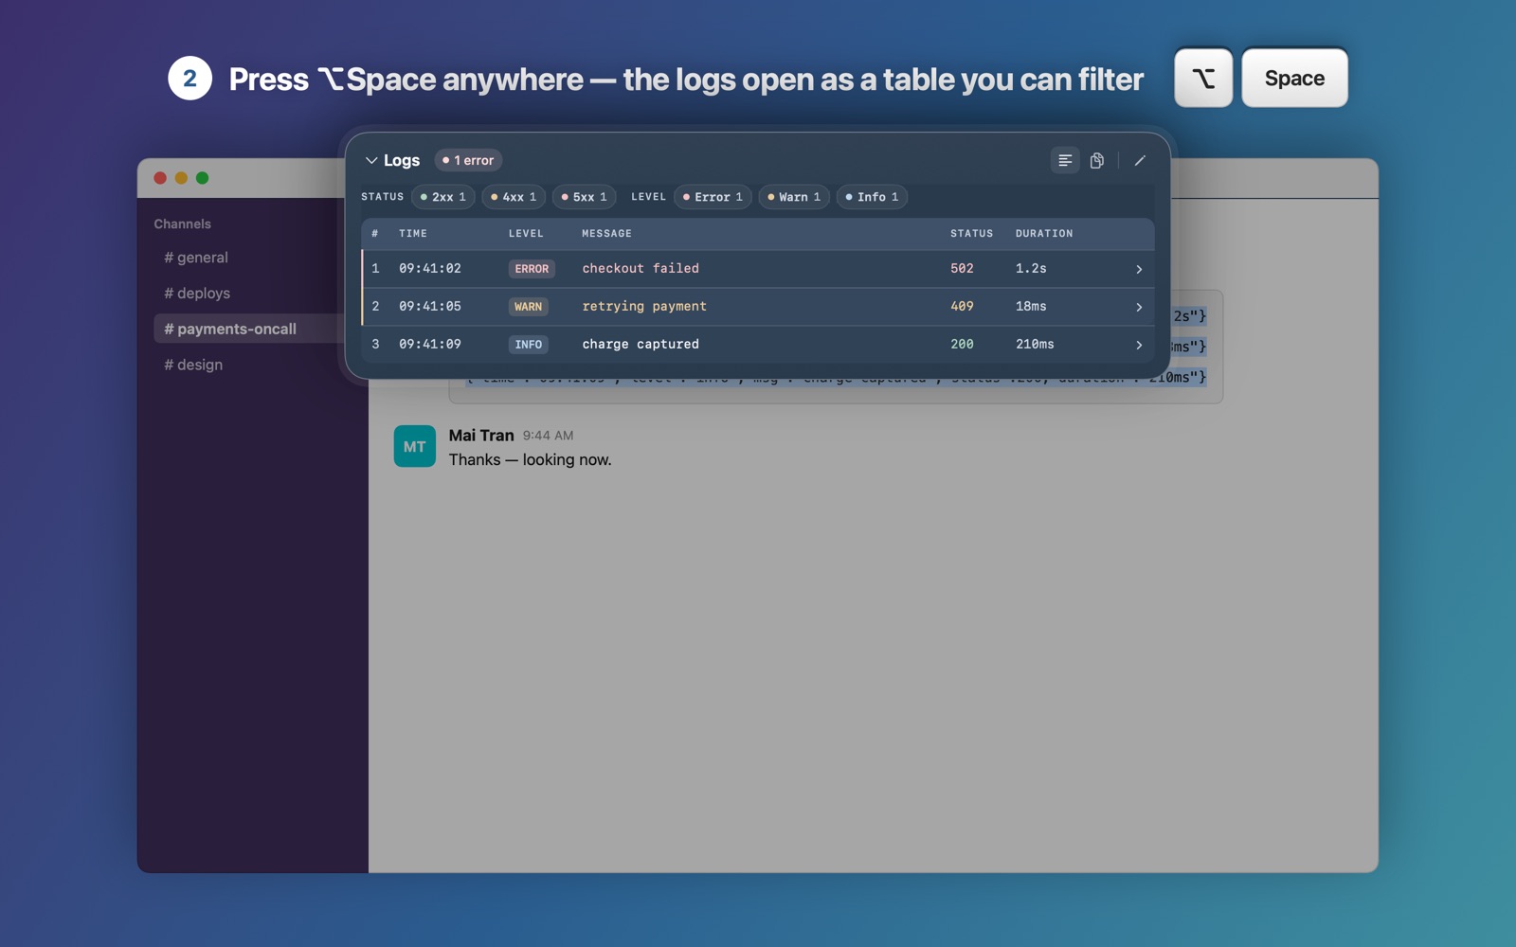Open the #deploys channel
This screenshot has height=947, width=1516.
[x=197, y=294]
